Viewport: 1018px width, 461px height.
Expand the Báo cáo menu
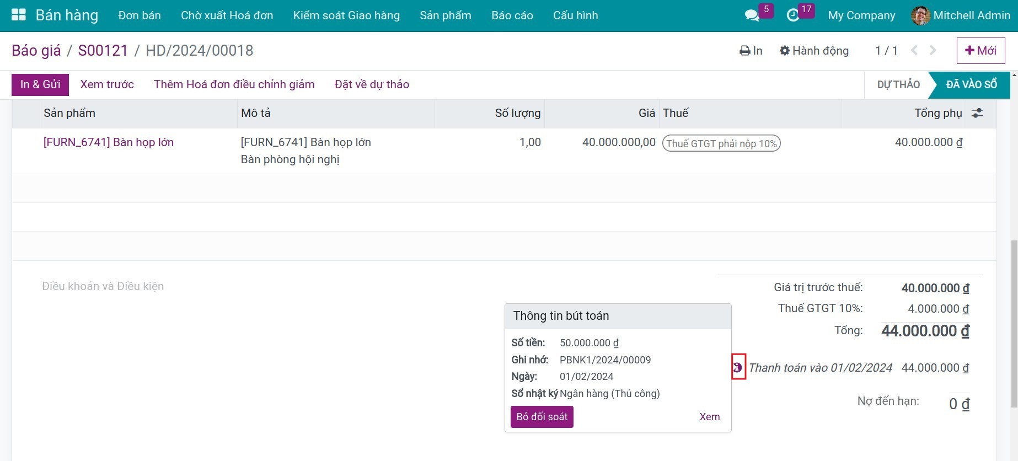(x=512, y=15)
